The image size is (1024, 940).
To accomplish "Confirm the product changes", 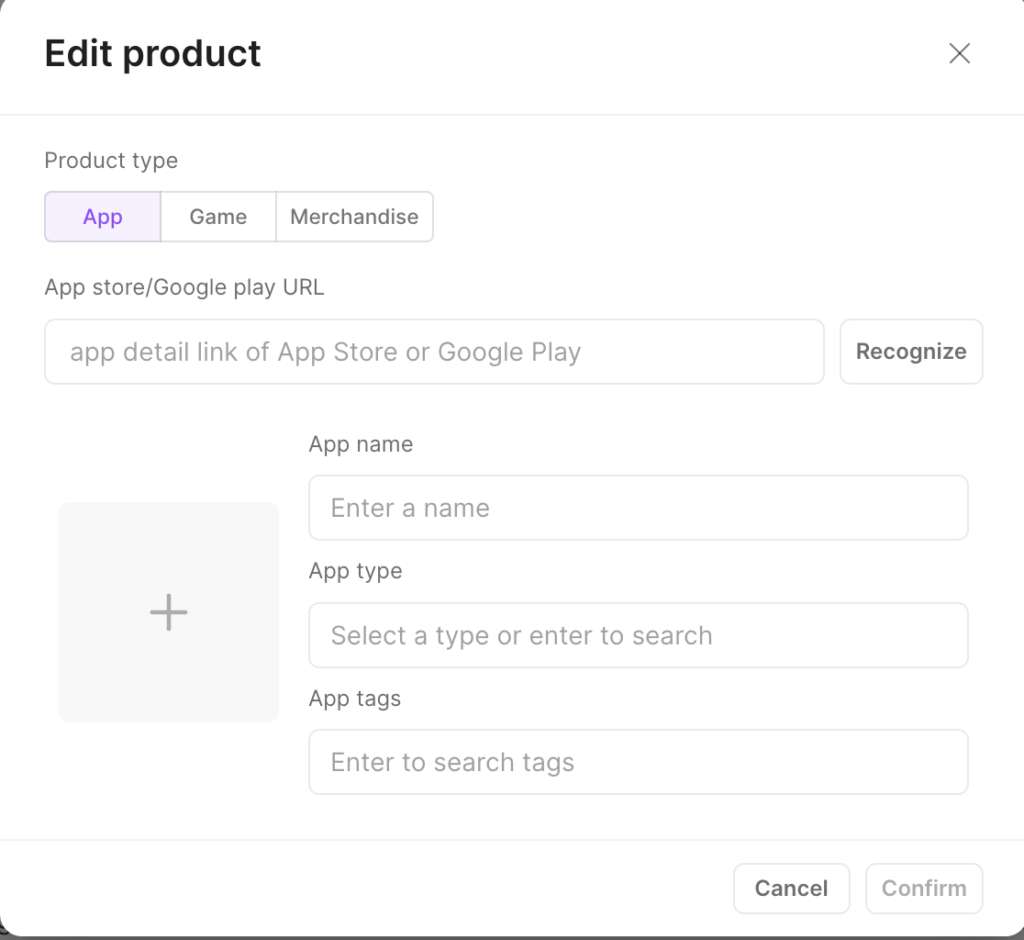I will click(923, 888).
